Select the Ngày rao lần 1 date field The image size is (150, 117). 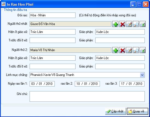pos(42,84)
